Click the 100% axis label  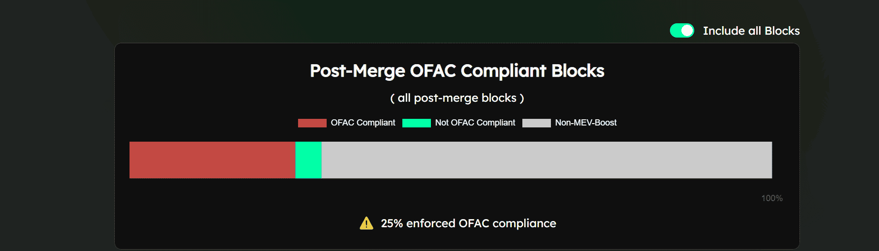tap(772, 198)
